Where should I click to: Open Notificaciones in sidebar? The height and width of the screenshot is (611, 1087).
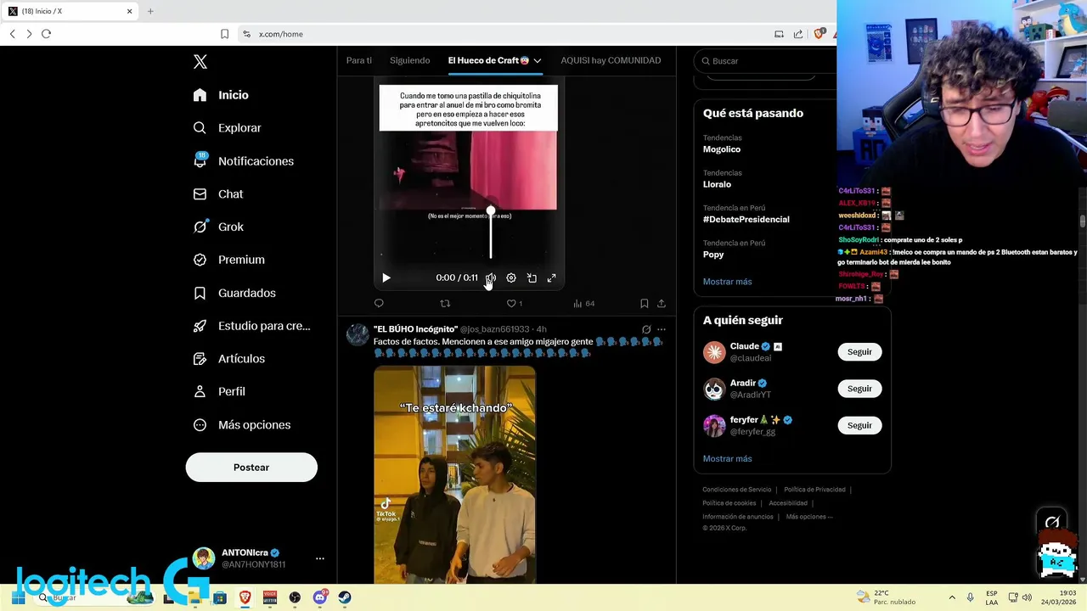click(x=243, y=161)
